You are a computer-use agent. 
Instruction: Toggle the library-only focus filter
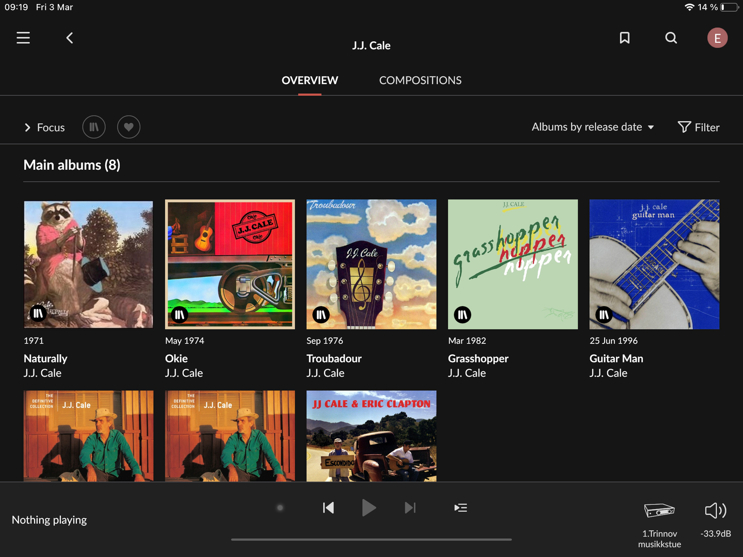[94, 127]
